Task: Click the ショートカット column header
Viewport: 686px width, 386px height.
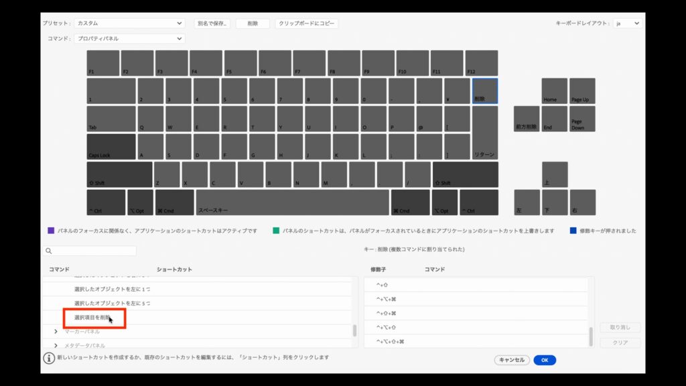Action: tap(174, 269)
